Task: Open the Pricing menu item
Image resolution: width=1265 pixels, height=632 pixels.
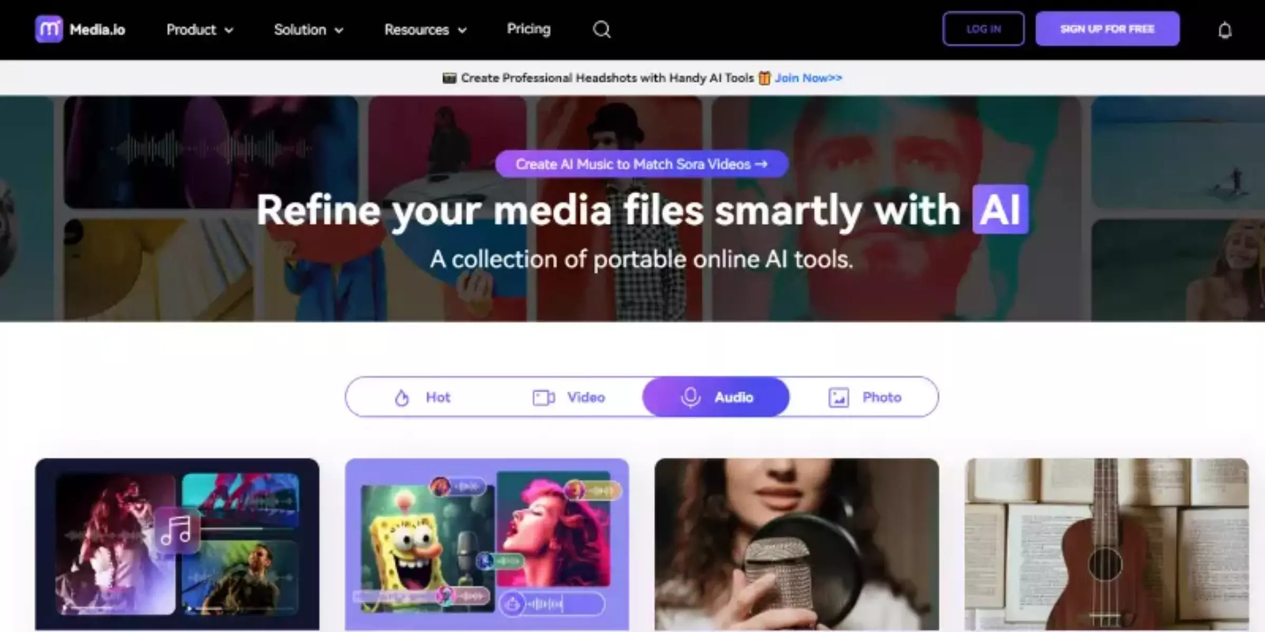Action: click(529, 28)
